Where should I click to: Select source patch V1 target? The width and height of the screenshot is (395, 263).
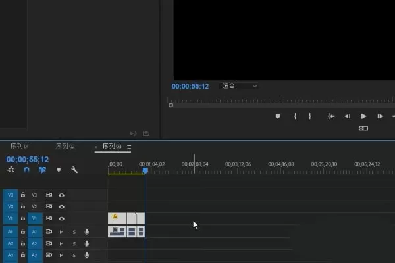coord(11,218)
